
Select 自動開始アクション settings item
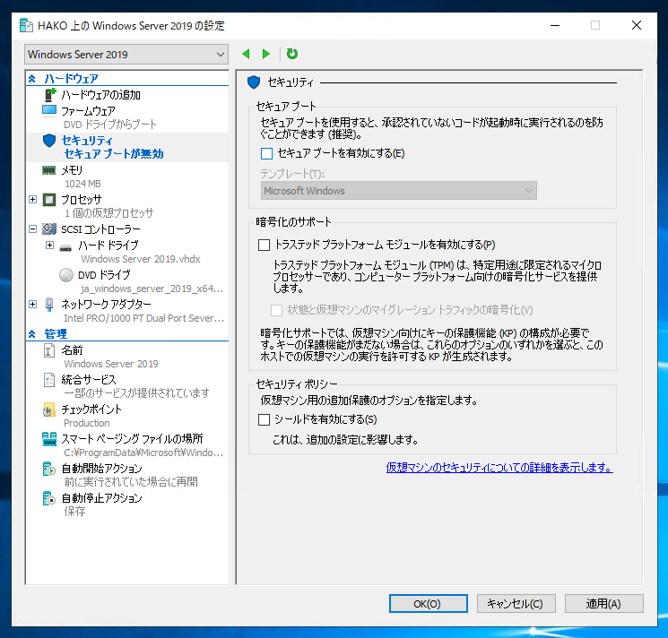click(102, 469)
